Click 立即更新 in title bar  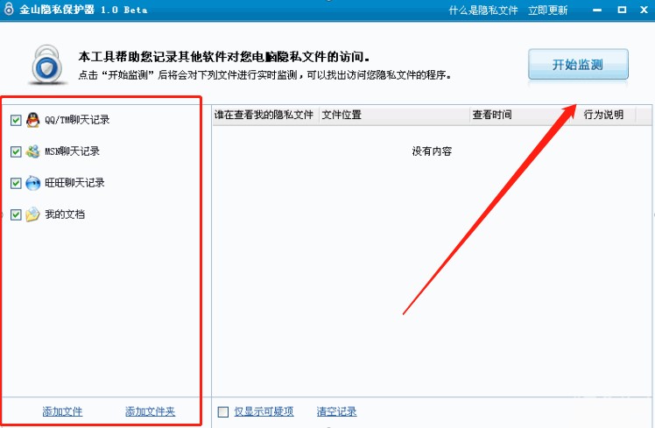(547, 10)
